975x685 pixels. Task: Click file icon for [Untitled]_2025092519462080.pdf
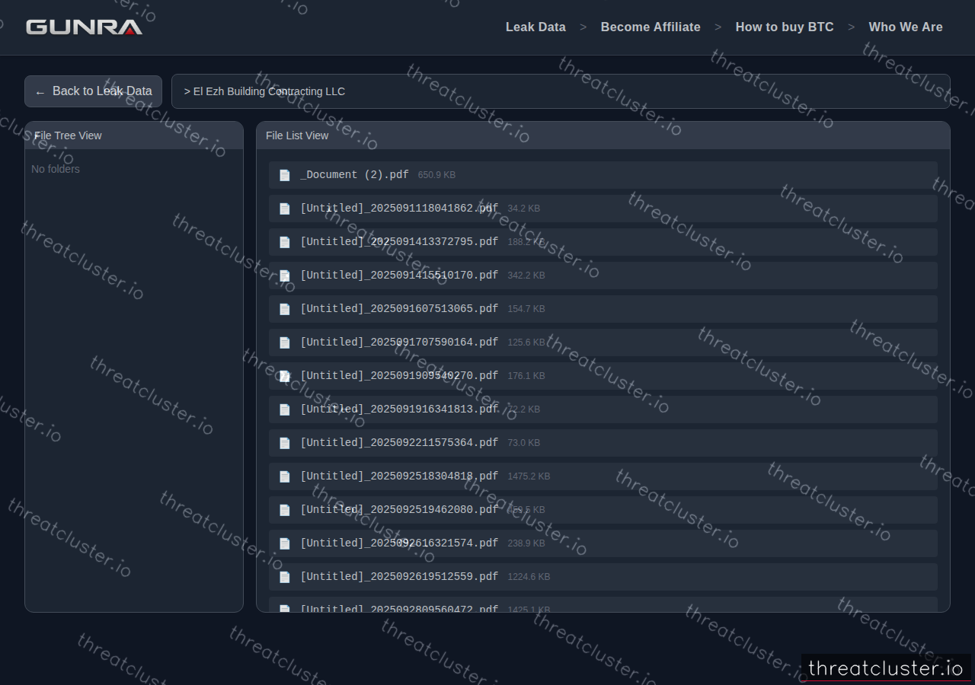[x=285, y=510]
